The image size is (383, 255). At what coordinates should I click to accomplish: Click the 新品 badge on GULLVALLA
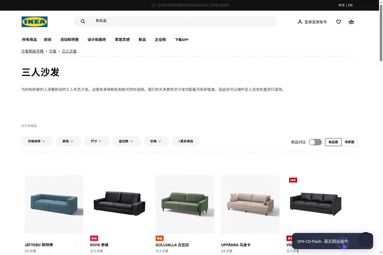pyautogui.click(x=159, y=238)
